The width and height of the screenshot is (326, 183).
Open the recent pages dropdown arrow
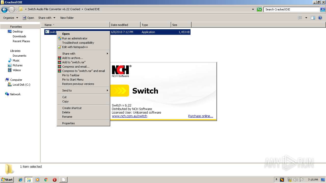17,10
